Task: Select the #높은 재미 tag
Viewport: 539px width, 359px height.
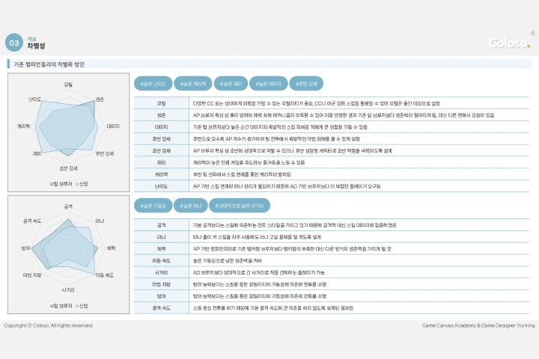Action: tap(231, 84)
